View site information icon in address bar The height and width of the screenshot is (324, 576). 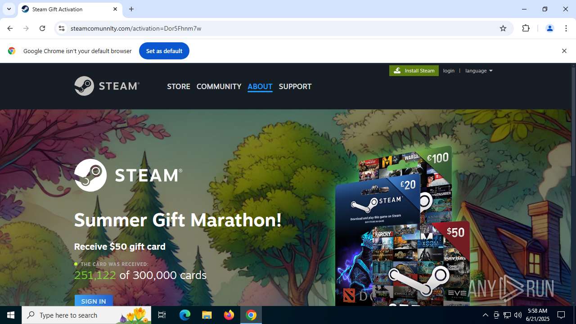62,28
